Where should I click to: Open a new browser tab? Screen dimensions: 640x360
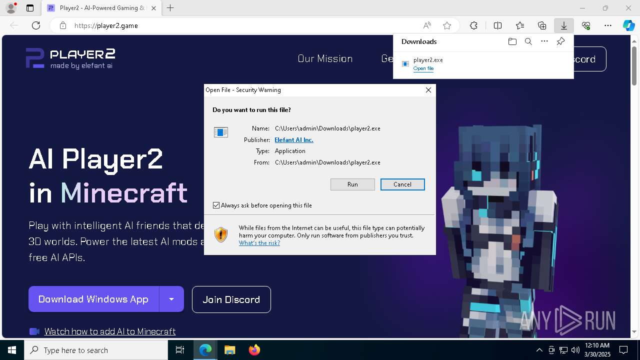point(170,8)
